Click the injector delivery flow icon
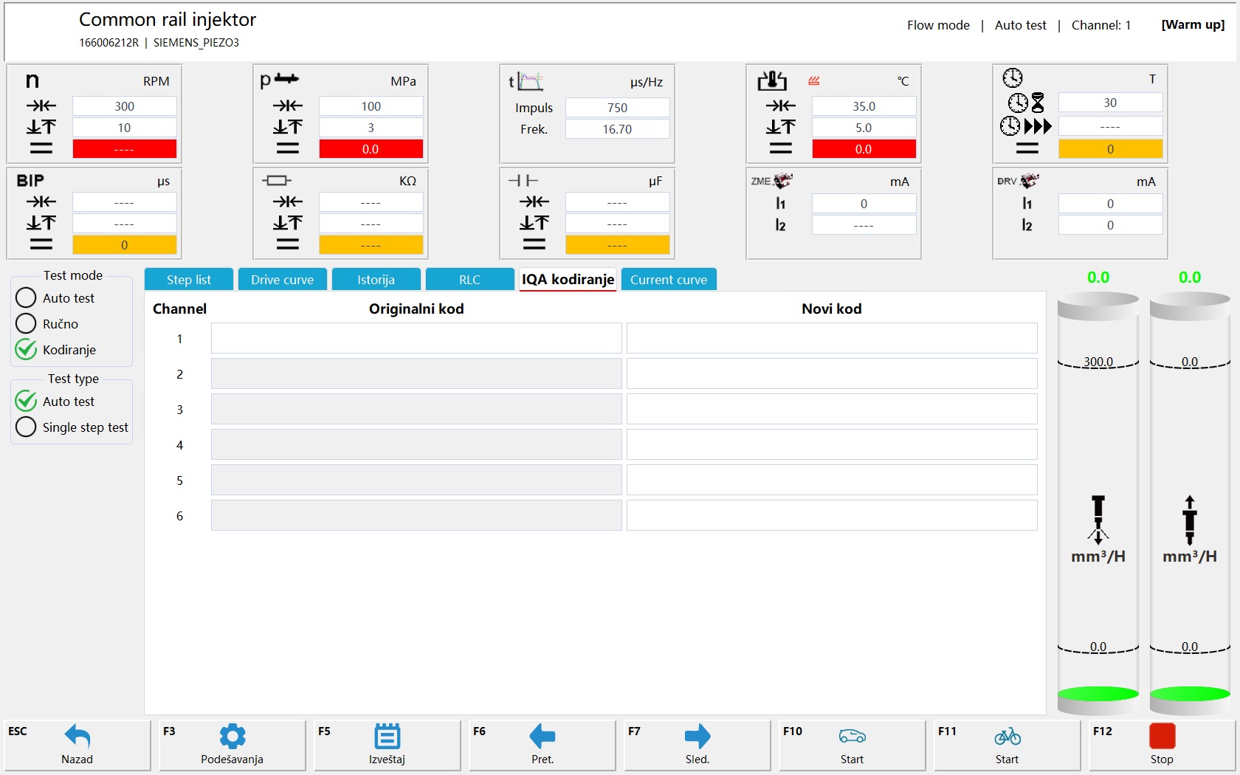1240x775 pixels. 1098,520
